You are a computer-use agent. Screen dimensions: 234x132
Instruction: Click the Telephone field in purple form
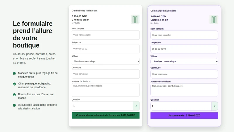(184, 49)
